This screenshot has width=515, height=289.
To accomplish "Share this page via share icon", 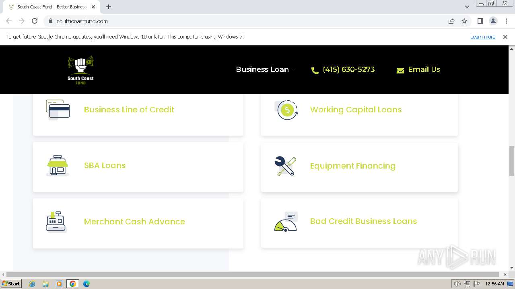I will click(x=451, y=21).
